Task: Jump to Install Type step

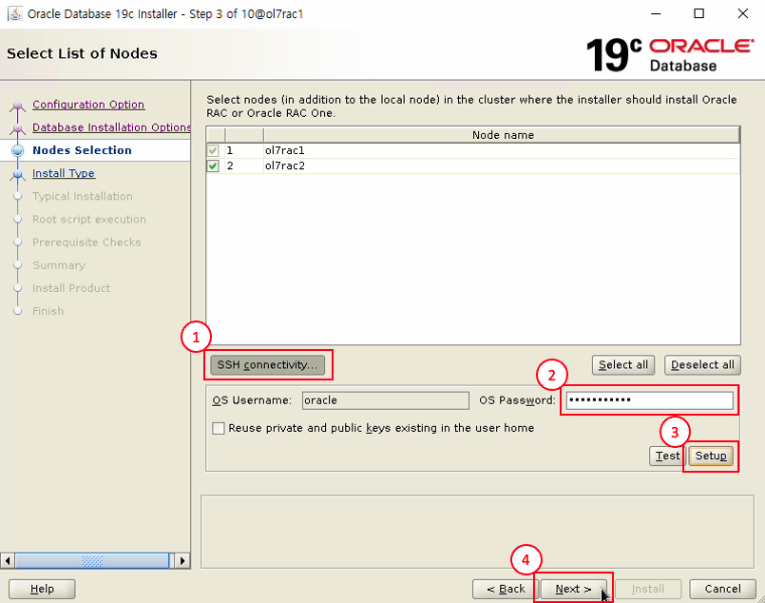Action: tap(64, 173)
